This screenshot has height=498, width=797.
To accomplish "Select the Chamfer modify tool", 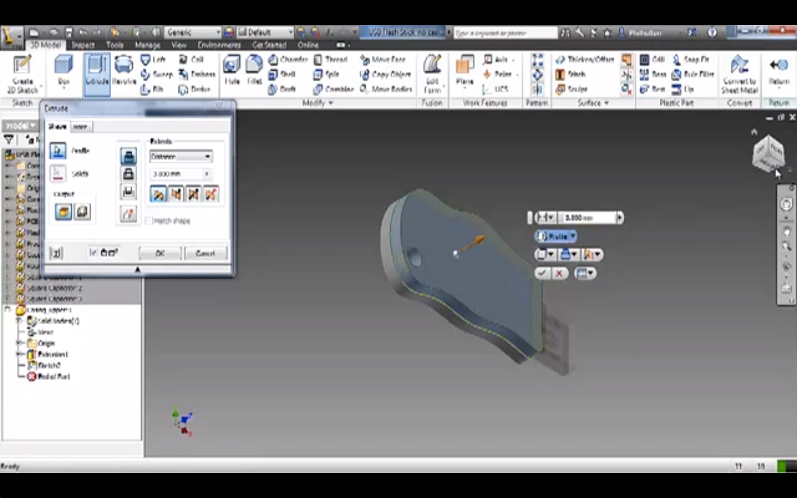I will tap(284, 60).
